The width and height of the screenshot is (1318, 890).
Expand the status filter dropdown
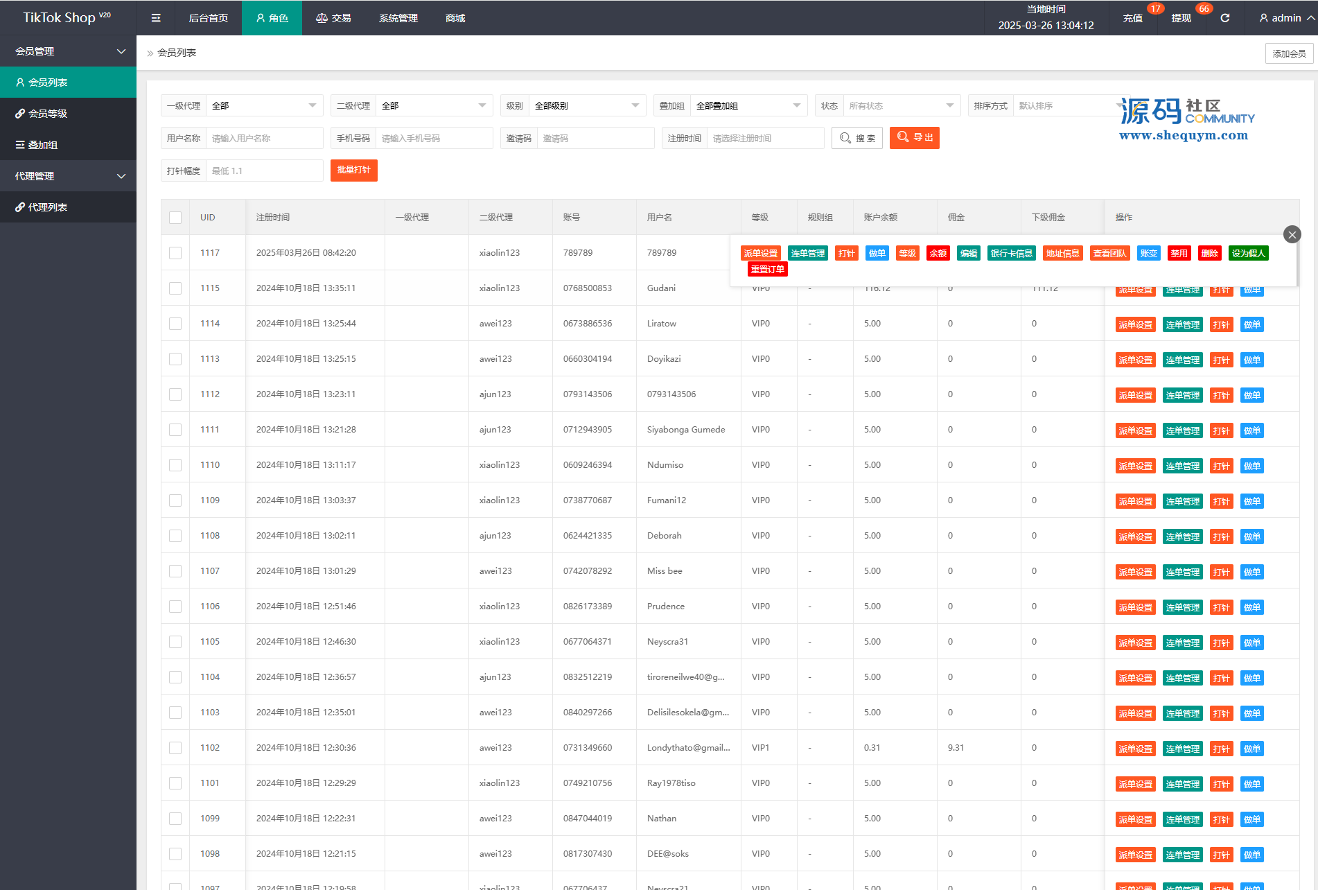click(900, 106)
